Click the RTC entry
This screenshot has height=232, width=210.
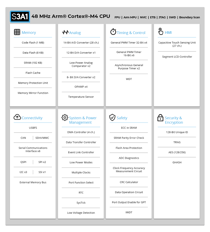[x=81, y=193]
